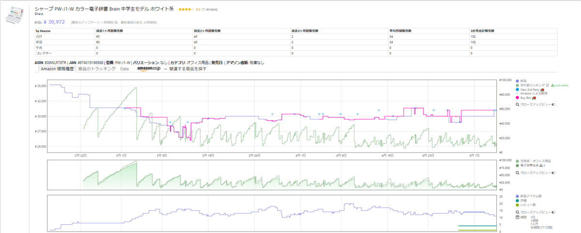Viewport: 581px width, 233px height.
Task: Click 102 in 合計 row total column
Action: [x=474, y=36]
